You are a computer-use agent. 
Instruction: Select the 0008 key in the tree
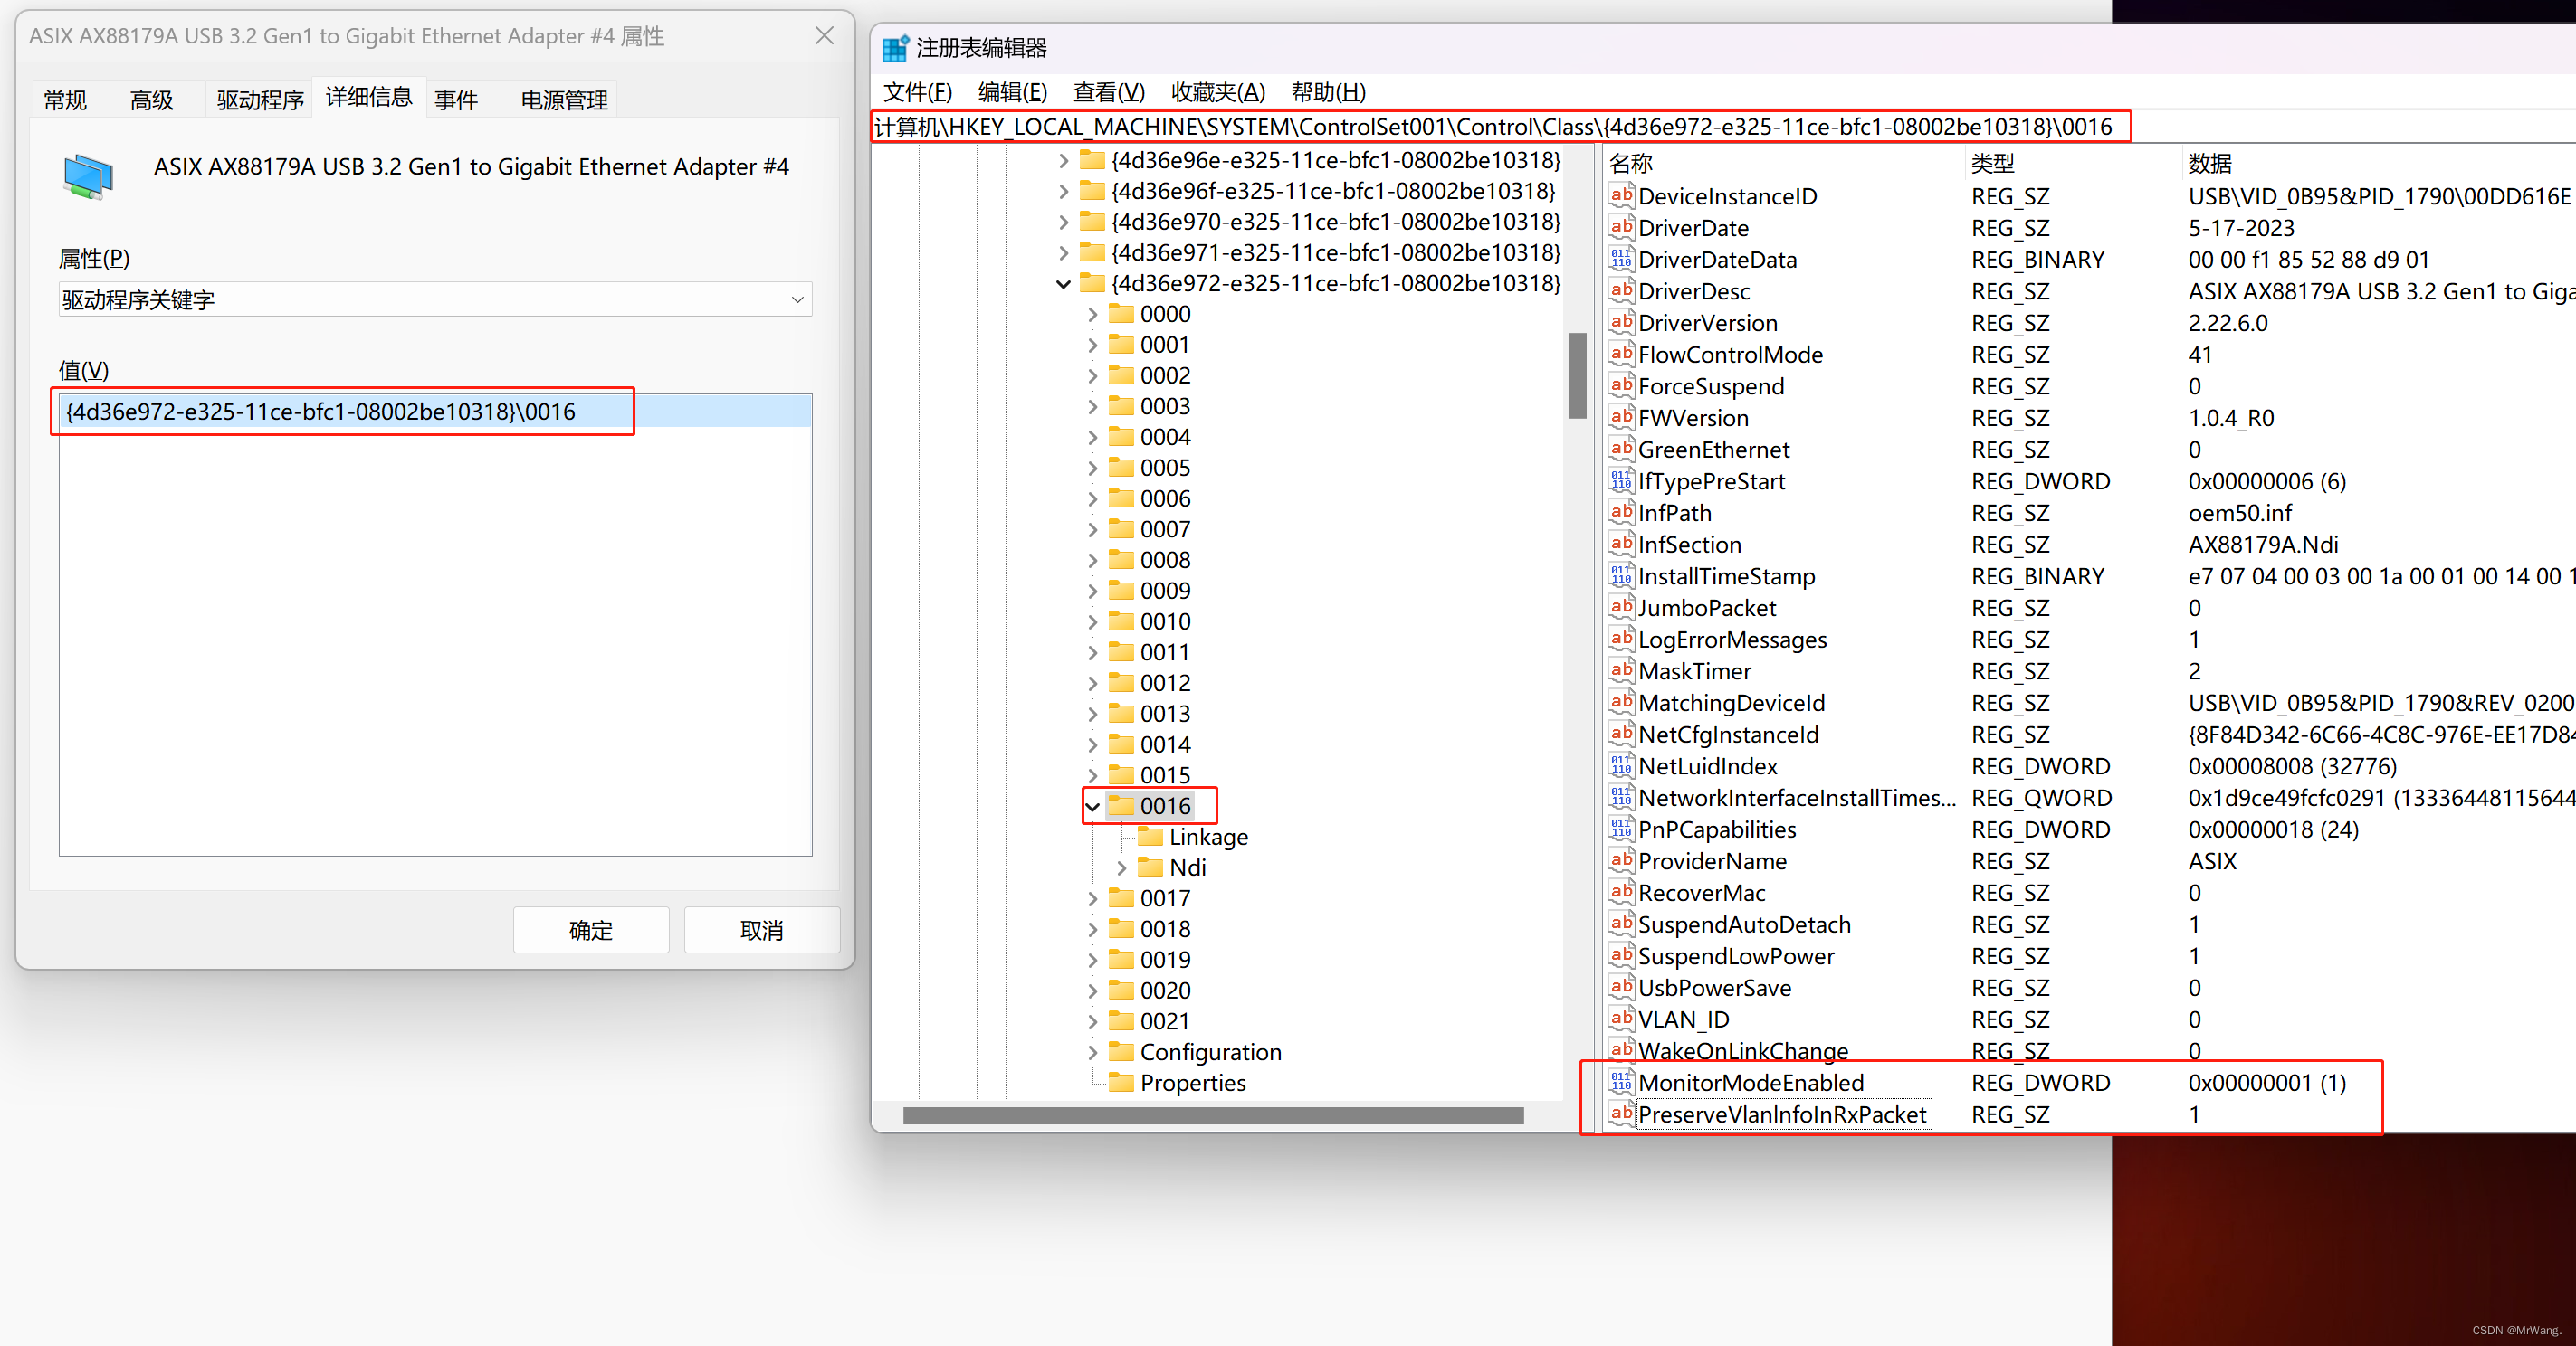(1165, 560)
